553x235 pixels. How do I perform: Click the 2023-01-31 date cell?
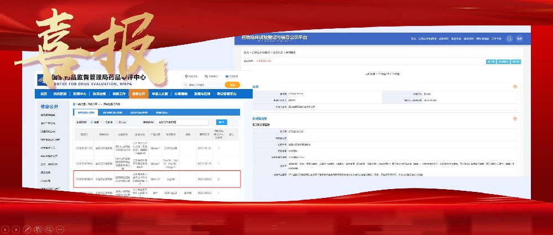tap(204, 148)
